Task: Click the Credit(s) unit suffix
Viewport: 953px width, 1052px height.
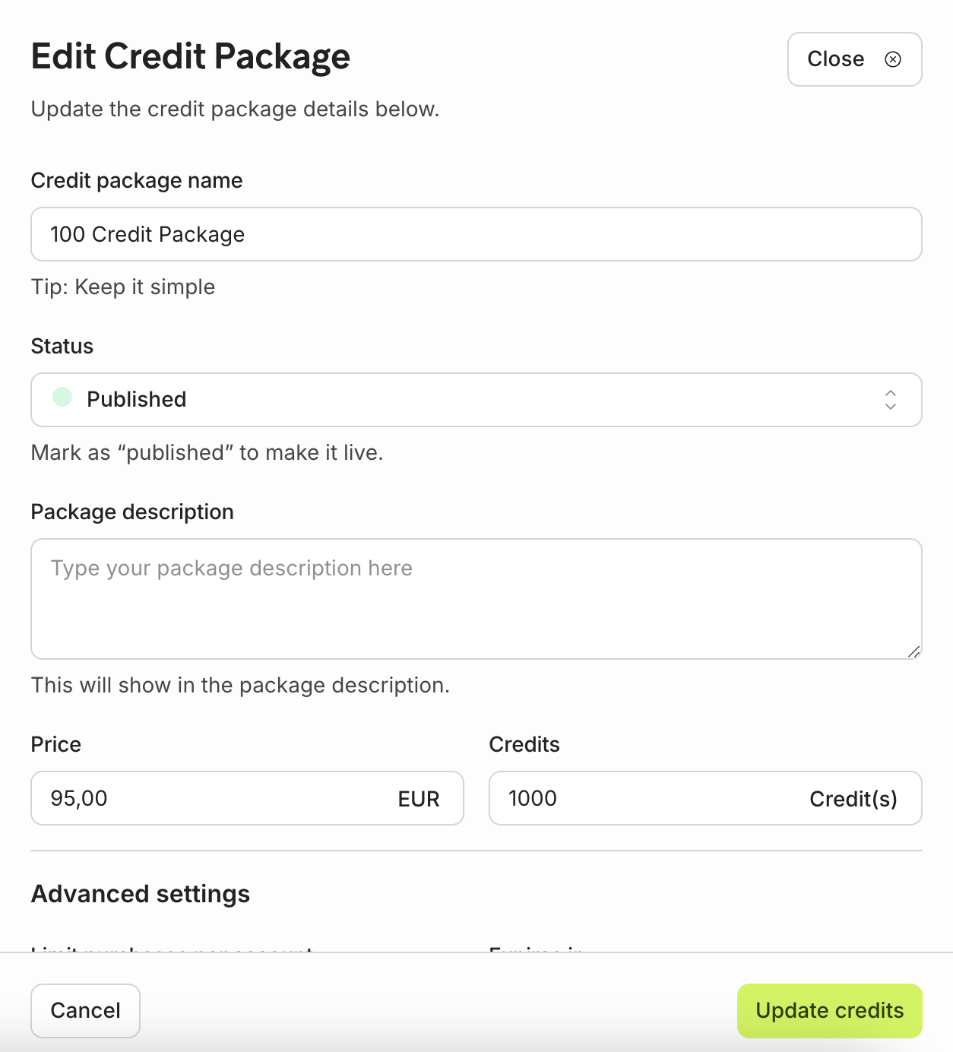Action: [853, 799]
